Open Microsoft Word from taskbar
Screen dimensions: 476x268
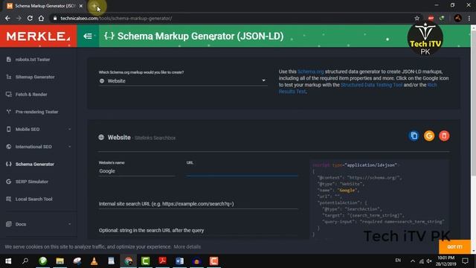[x=179, y=261]
